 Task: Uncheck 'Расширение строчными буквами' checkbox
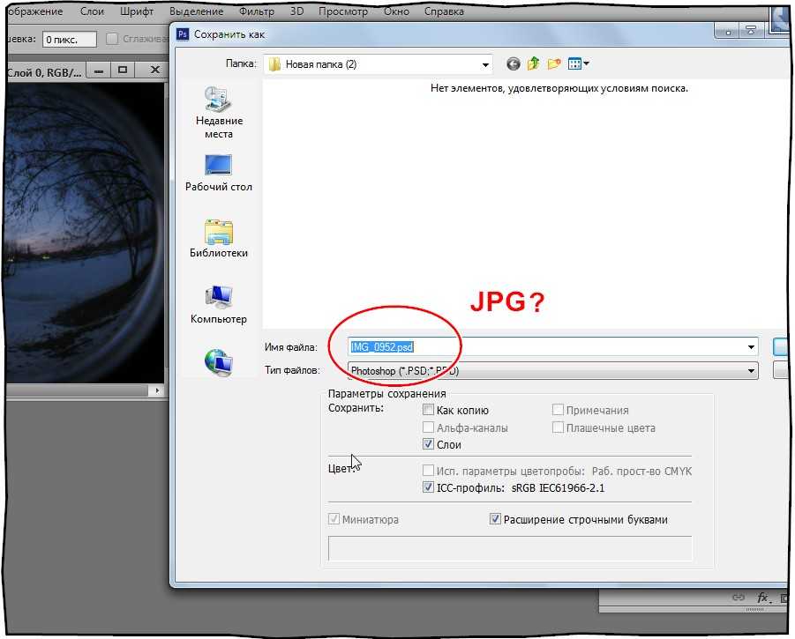pos(495,519)
